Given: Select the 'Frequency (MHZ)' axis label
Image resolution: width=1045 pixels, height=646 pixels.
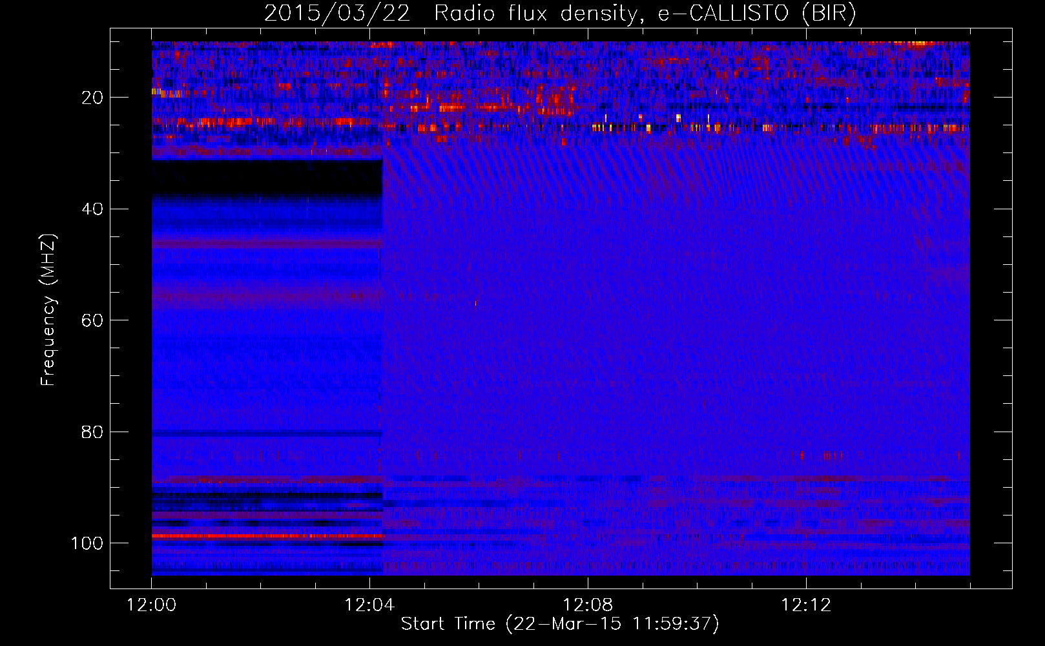Looking at the screenshot, I should point(48,309).
